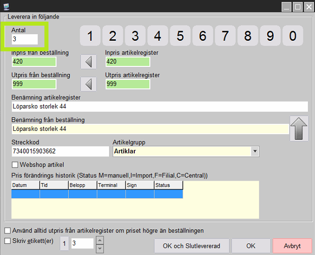The width and height of the screenshot is (315, 255).
Task: Focus the Streckkod barcode field
Action: 60,151
